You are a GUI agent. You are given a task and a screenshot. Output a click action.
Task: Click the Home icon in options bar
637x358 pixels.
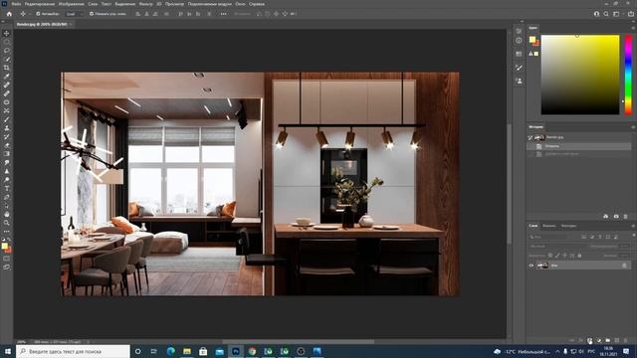[9, 14]
